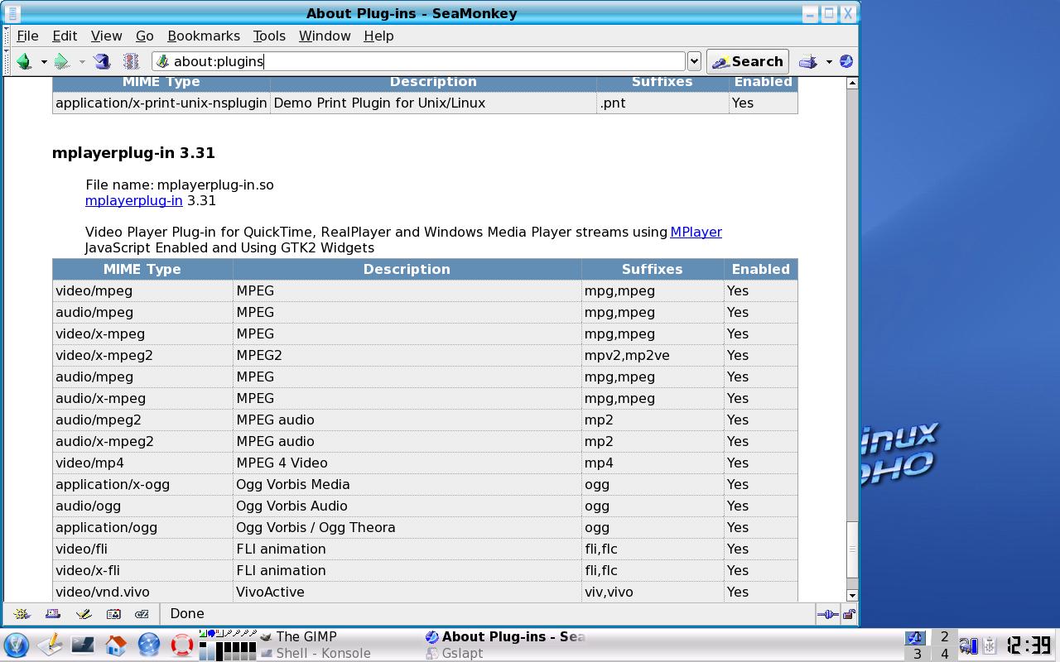Open the Forward button history dropdown
1060x662 pixels.
(x=81, y=62)
